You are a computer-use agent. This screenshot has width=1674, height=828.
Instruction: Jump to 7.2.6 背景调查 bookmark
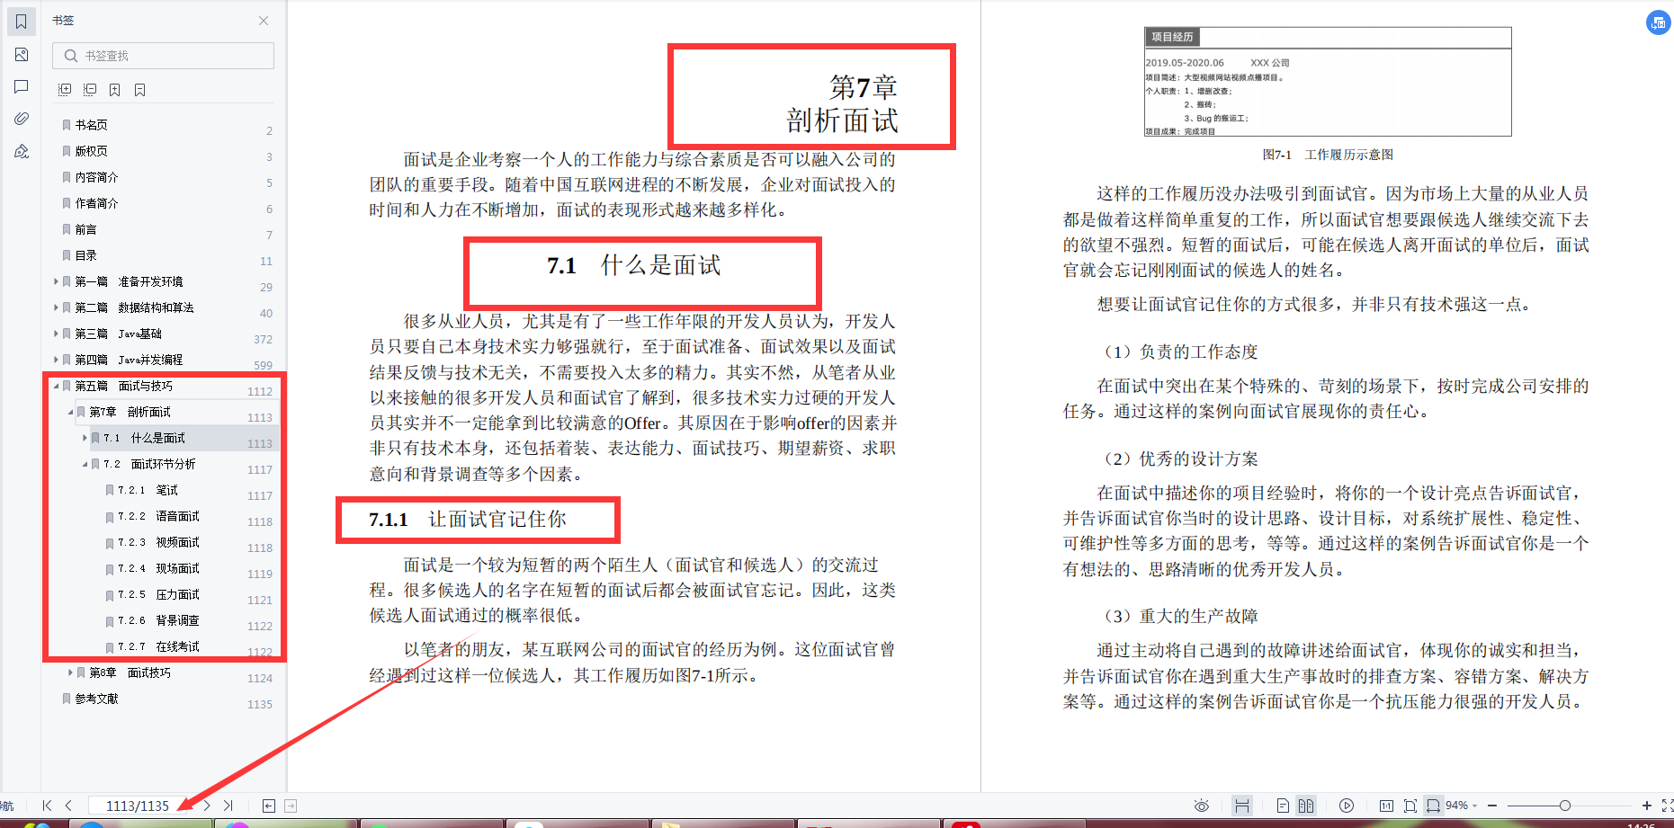click(x=158, y=620)
